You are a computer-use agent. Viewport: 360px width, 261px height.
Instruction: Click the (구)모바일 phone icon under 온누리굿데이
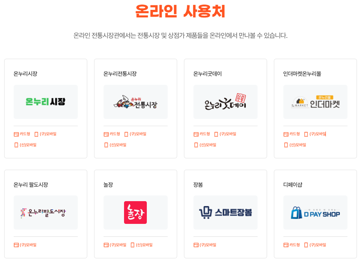point(216,134)
